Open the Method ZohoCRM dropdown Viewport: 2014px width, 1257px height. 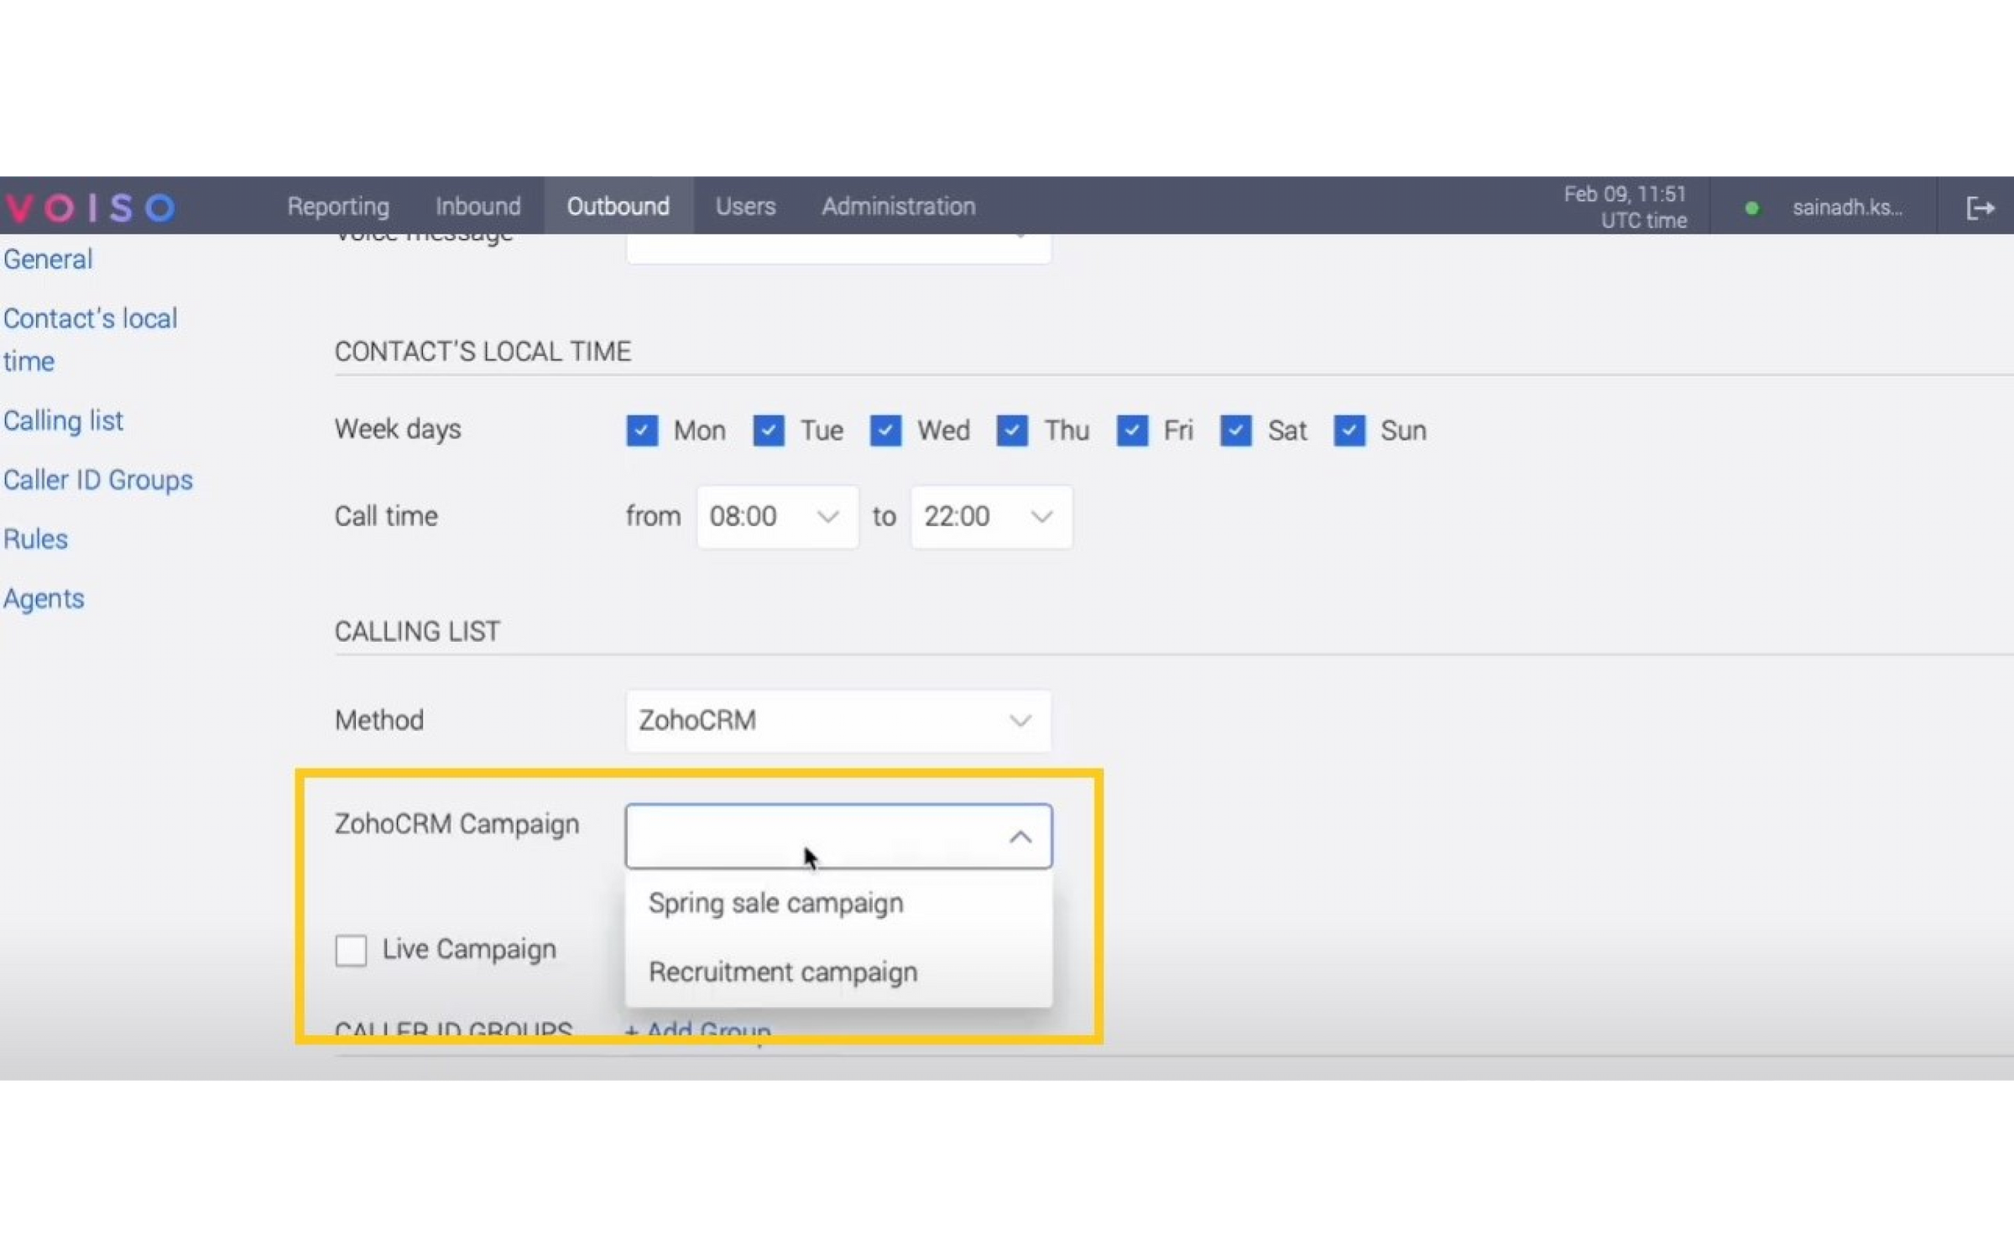pos(837,720)
